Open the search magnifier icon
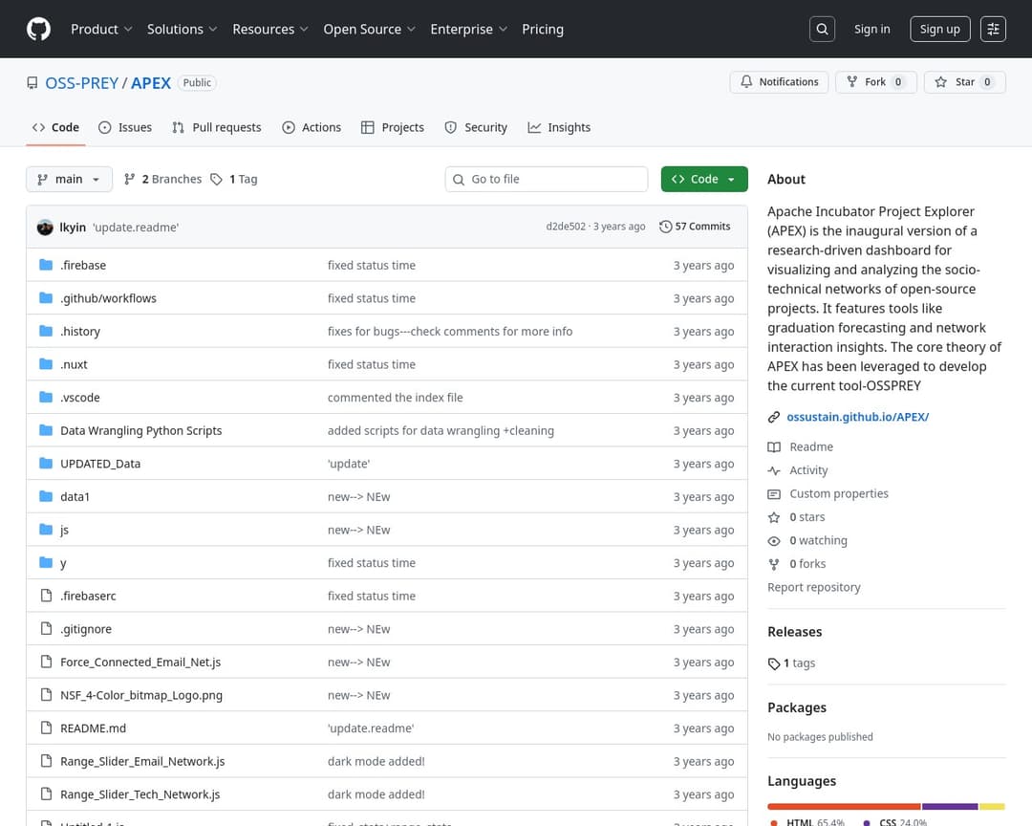This screenshot has height=826, width=1032. tap(822, 29)
